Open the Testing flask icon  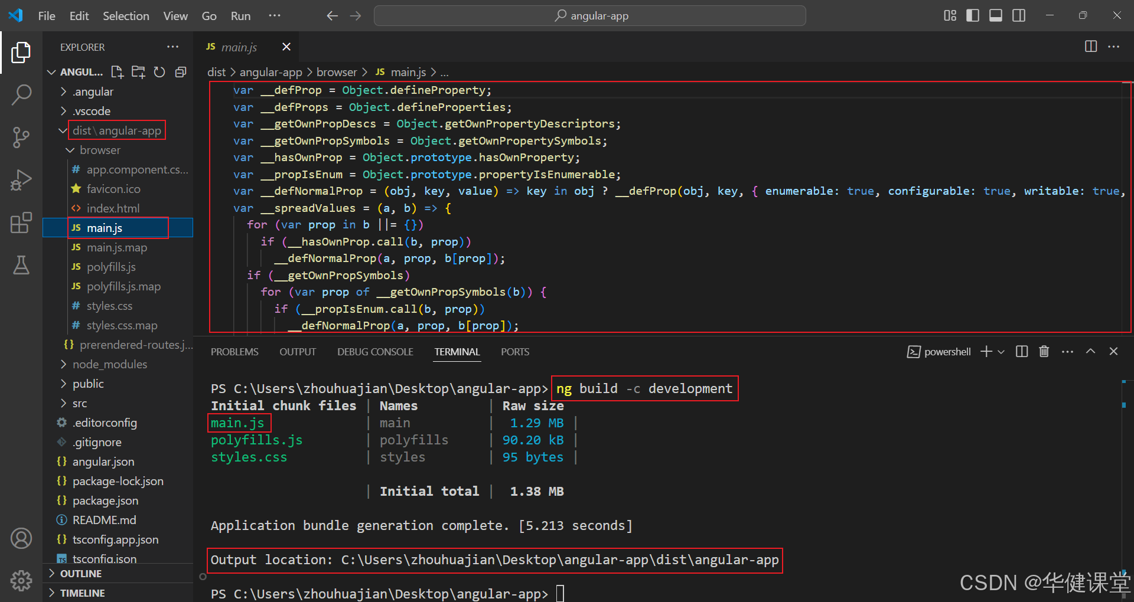click(21, 265)
